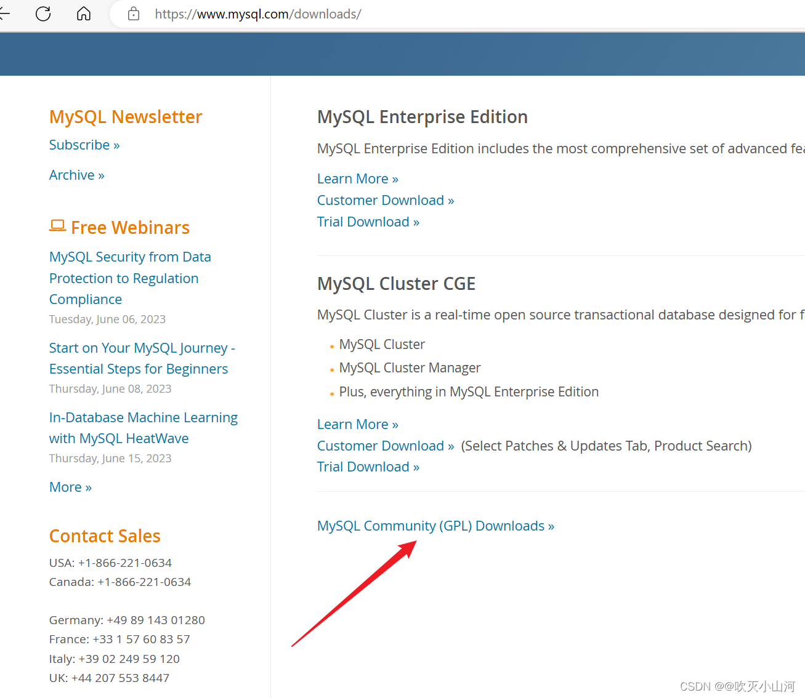Click the browser refresh icon
This screenshot has height=698, width=805.
click(x=43, y=14)
